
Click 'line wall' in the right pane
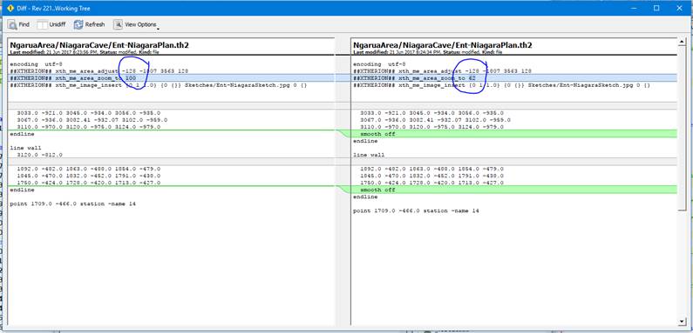(x=368, y=155)
